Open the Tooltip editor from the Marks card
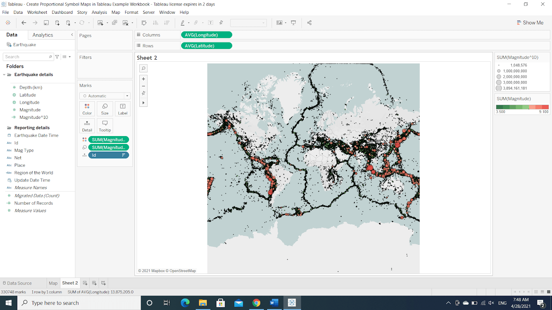 coord(105,126)
